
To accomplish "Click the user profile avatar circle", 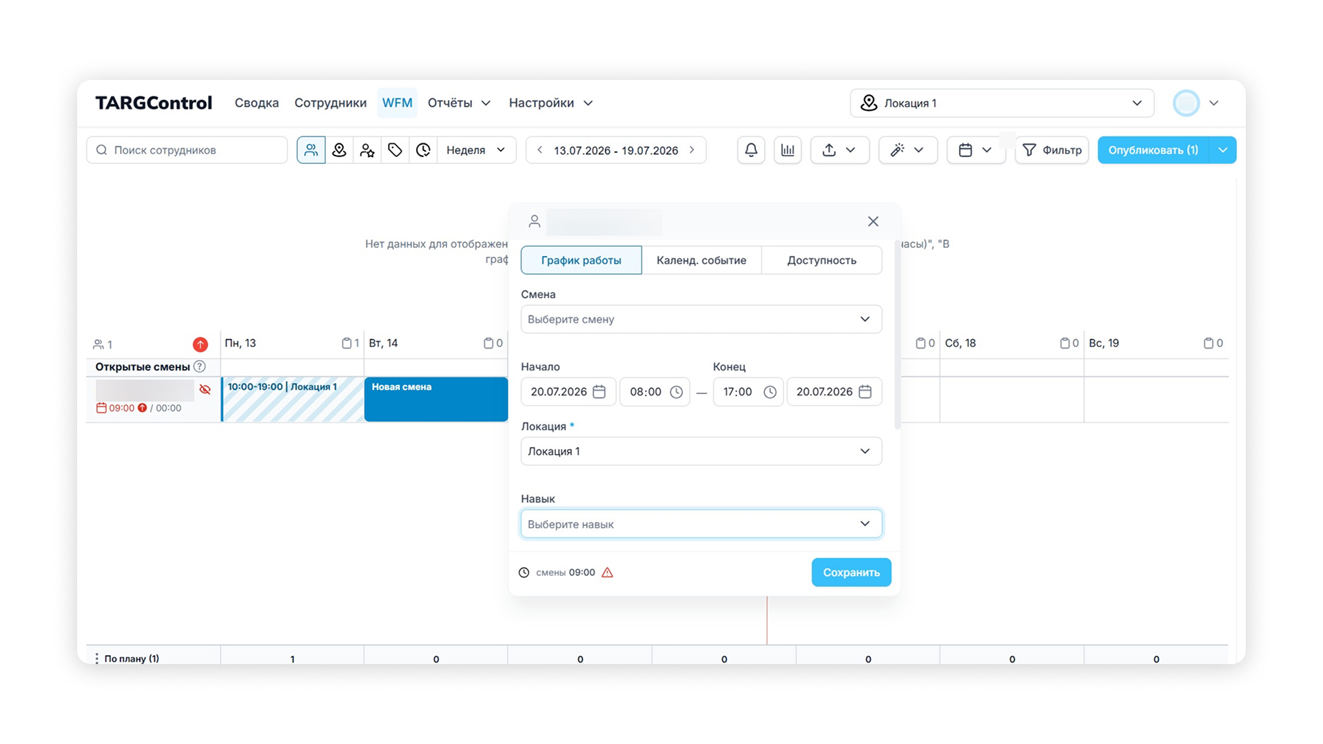I will [1186, 103].
